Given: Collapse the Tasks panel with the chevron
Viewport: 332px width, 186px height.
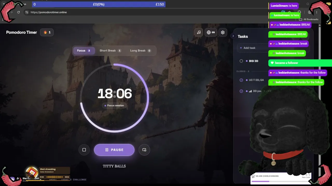Looking at the screenshot, I should coord(233,36).
